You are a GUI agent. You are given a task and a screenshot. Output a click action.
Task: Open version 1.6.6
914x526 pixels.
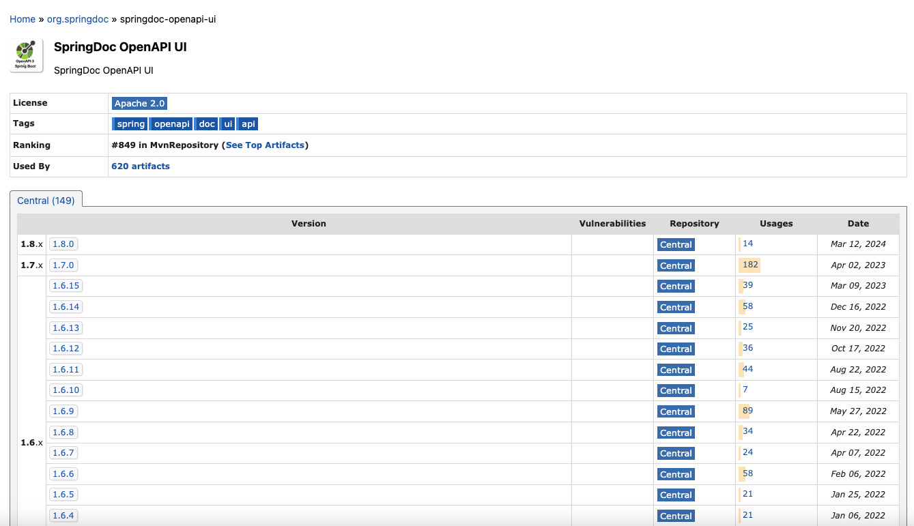click(x=63, y=474)
